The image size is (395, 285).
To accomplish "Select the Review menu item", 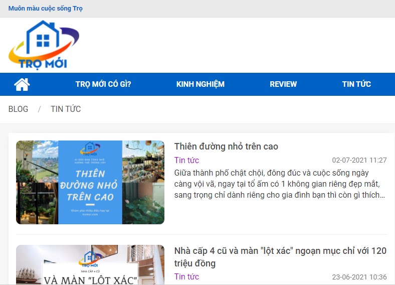I will 283,84.
